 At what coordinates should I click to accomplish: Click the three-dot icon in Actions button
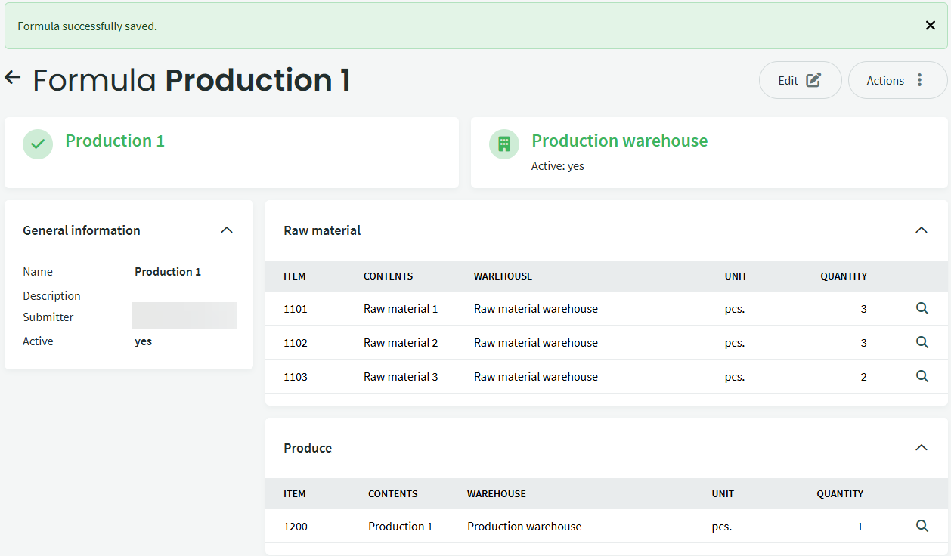pyautogui.click(x=919, y=80)
